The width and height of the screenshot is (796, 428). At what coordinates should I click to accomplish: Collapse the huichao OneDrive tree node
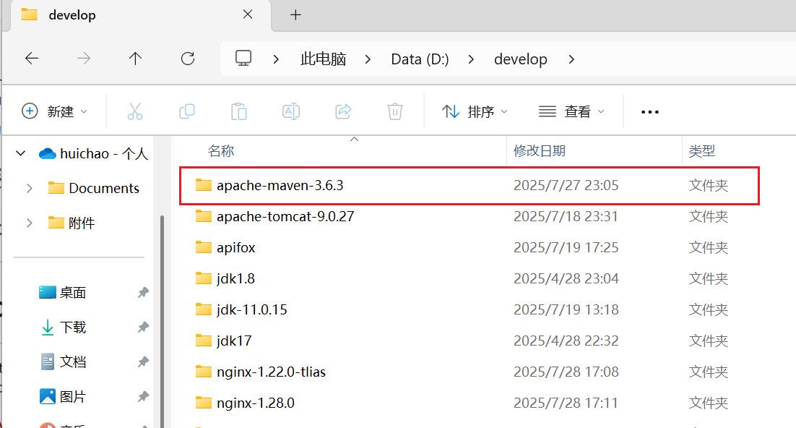21,153
